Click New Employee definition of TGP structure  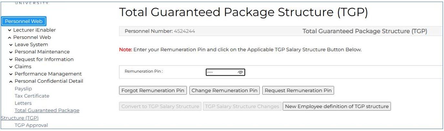[337, 106]
